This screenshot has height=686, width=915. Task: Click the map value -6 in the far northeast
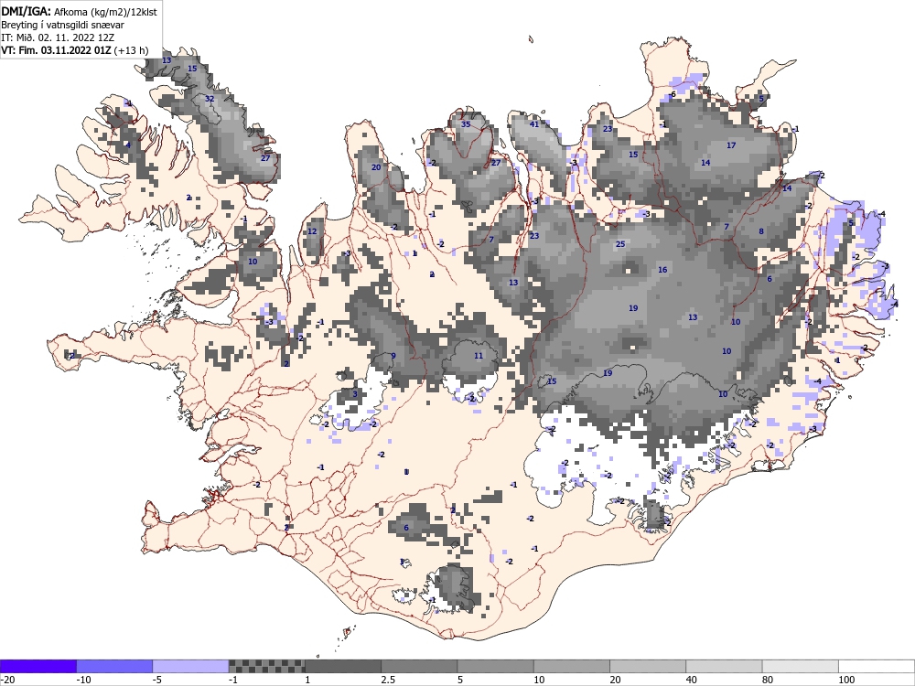[673, 94]
